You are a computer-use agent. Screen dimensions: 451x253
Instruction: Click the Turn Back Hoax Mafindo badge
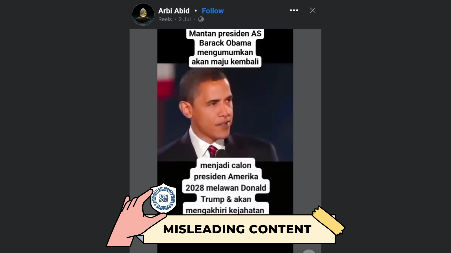click(163, 198)
